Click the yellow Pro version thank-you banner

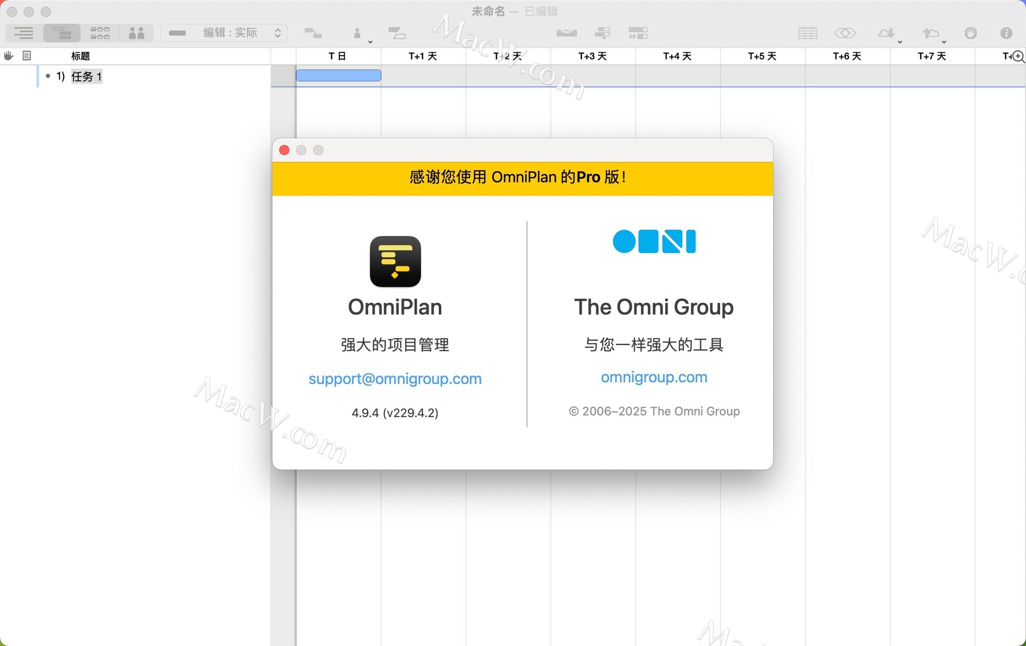click(x=523, y=178)
